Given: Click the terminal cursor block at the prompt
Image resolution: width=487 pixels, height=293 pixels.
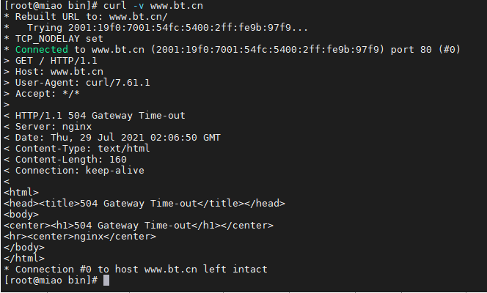Looking at the screenshot, I should tap(106, 281).
